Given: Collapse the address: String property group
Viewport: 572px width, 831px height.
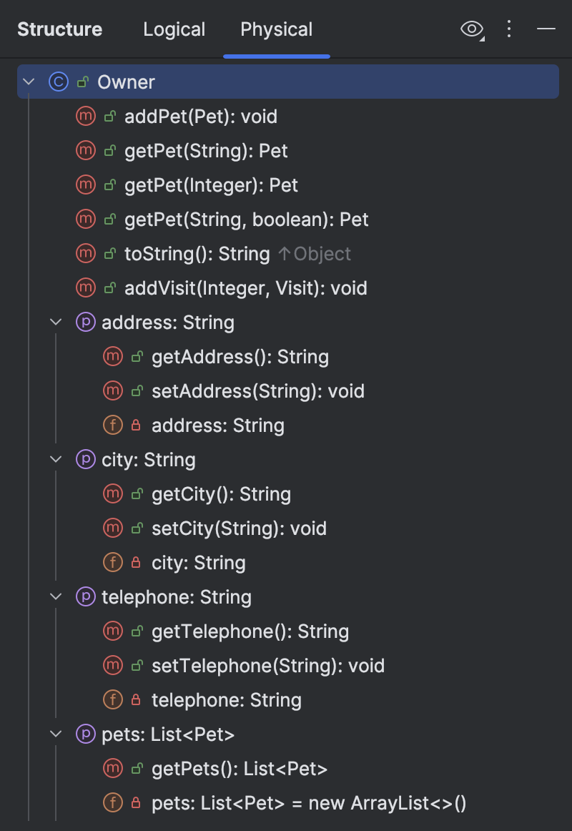Looking at the screenshot, I should [x=56, y=322].
